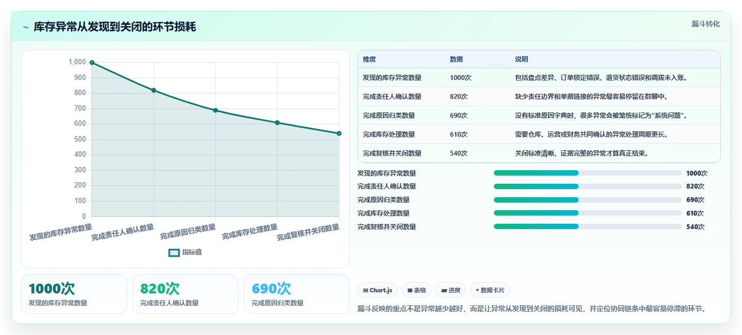Click progress bar for 完成原因归类数量
This screenshot has width=742, height=335.
(x=587, y=200)
